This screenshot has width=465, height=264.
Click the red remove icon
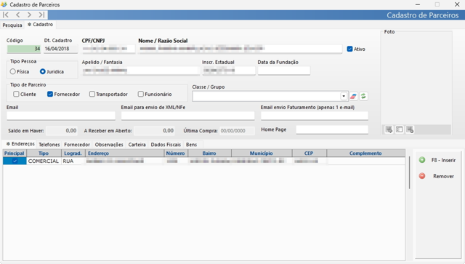tap(421, 176)
